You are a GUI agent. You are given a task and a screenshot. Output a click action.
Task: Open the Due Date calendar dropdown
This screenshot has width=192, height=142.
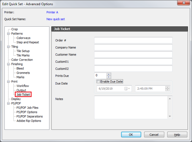pos(127,89)
